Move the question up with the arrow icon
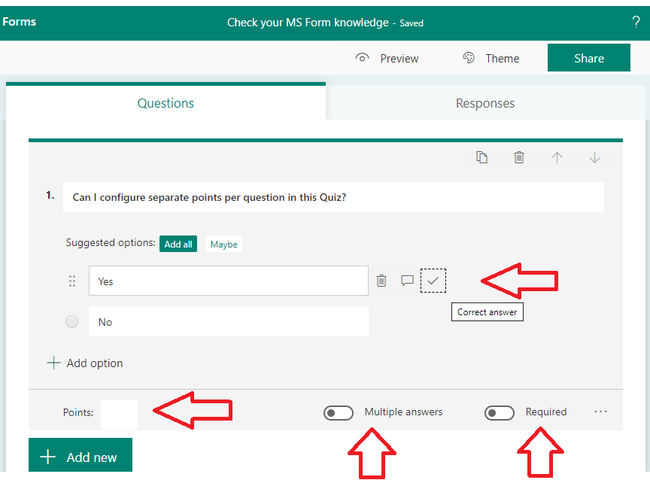Screen dimensions: 650x480 (x=557, y=157)
